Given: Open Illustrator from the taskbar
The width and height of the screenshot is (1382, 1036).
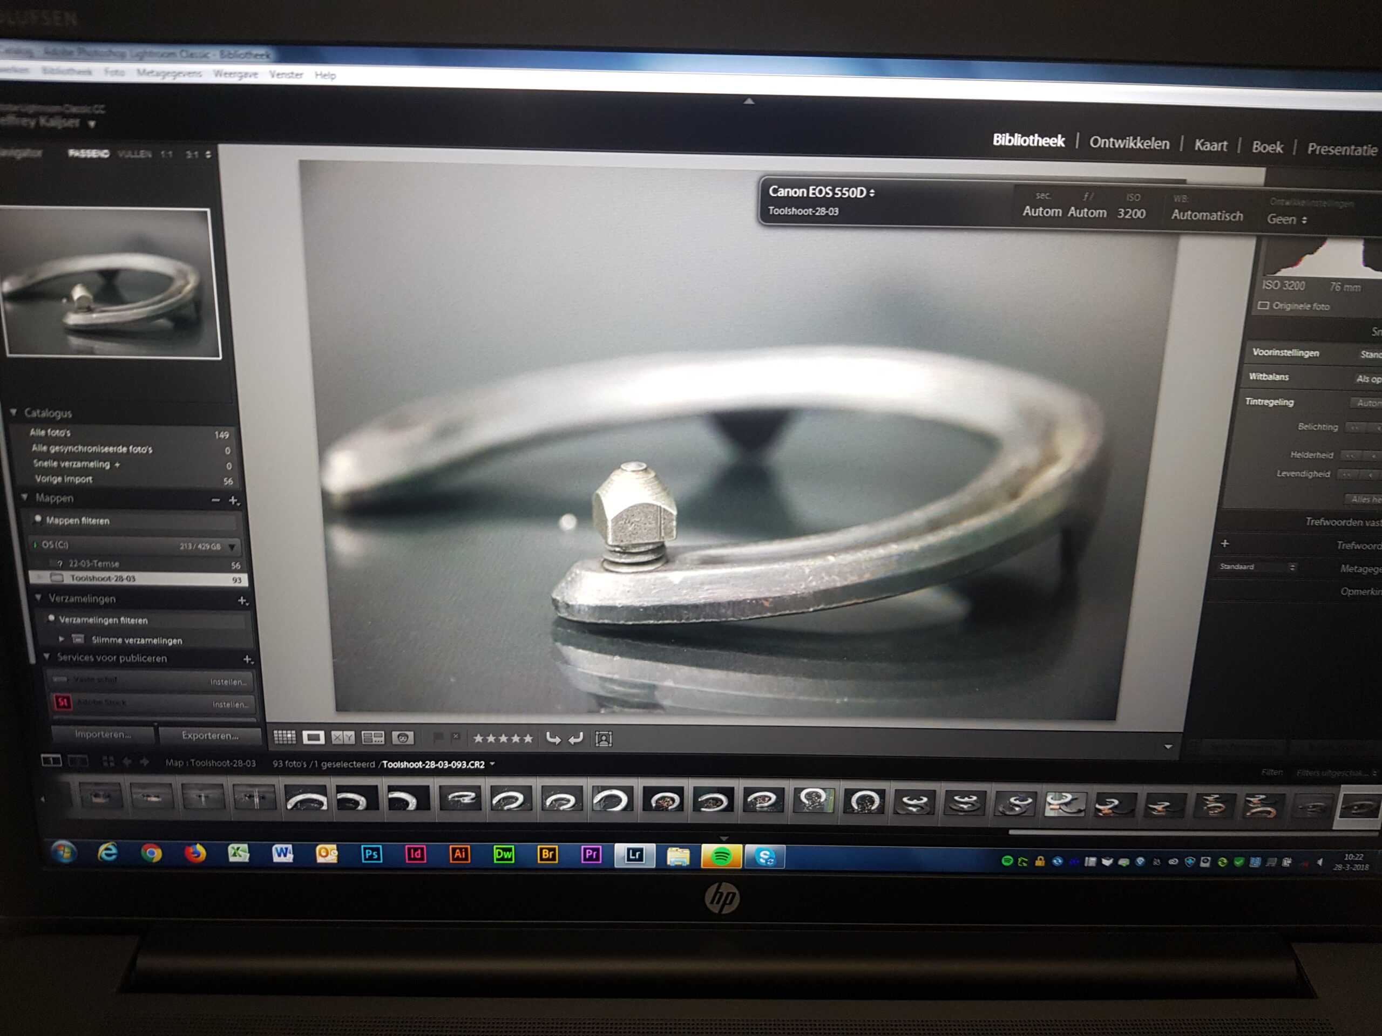Looking at the screenshot, I should tap(459, 854).
